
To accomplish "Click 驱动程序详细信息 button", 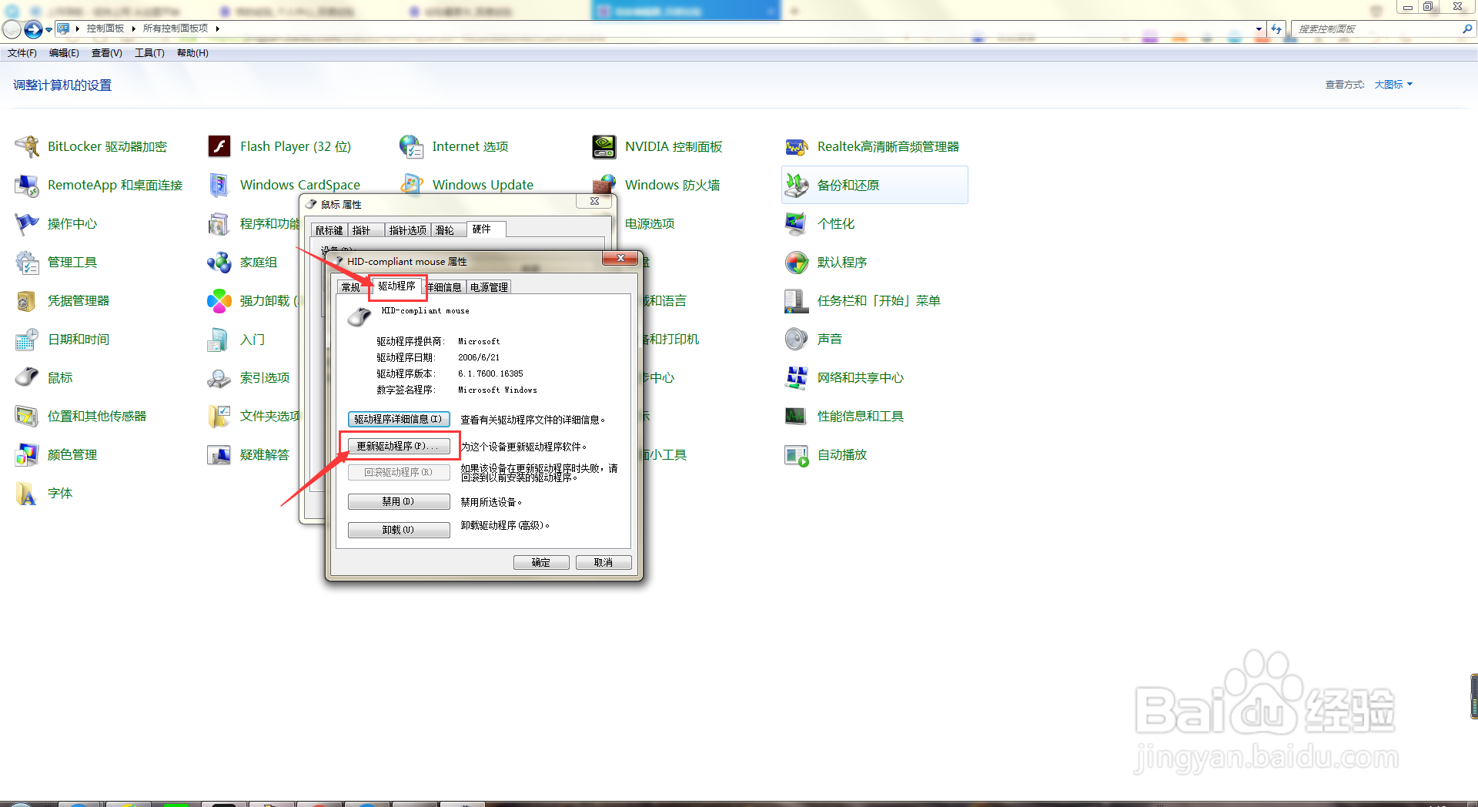I will coord(399,419).
